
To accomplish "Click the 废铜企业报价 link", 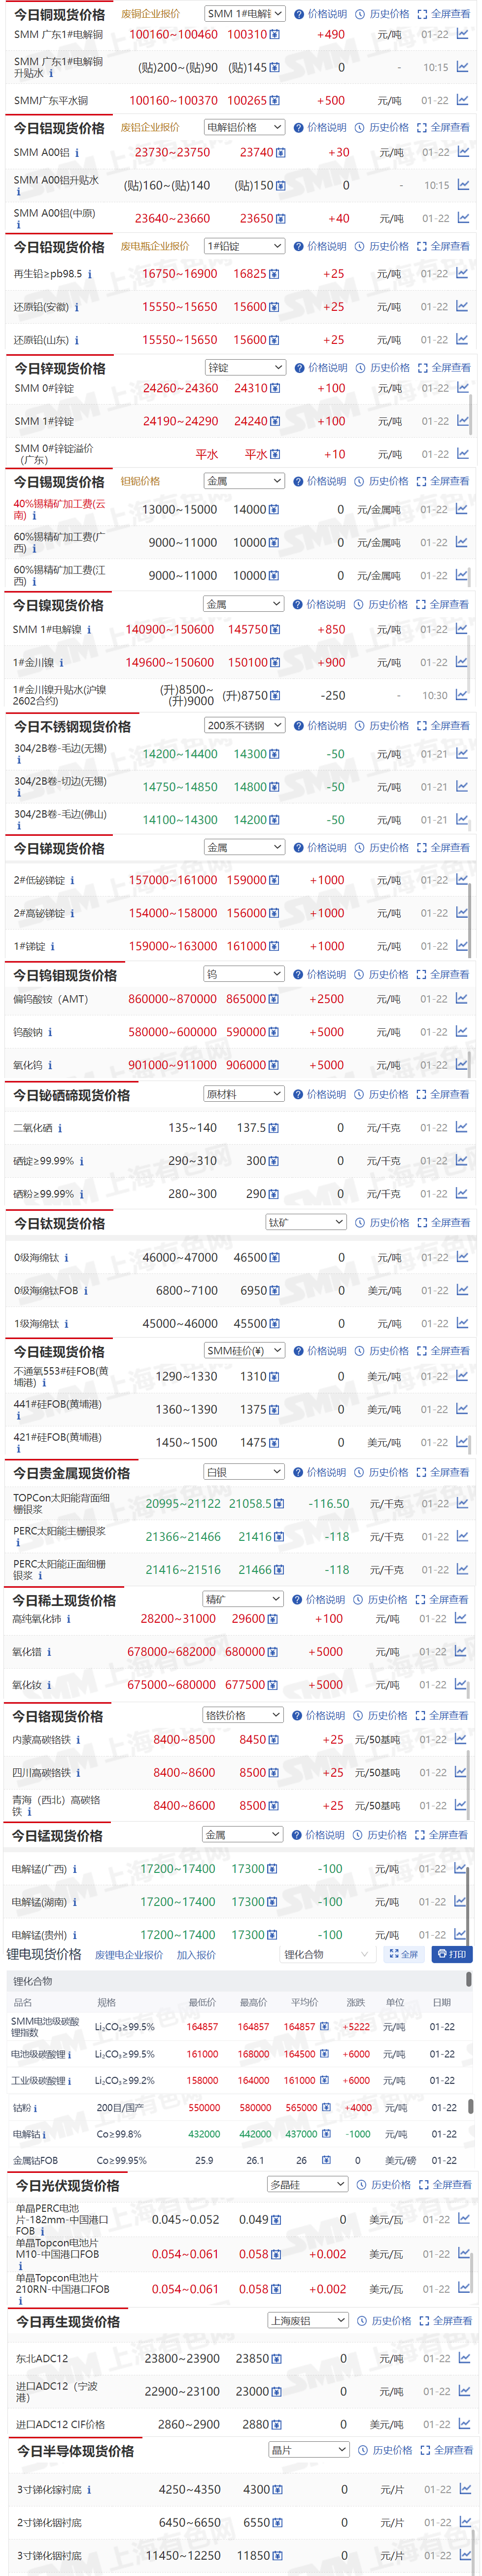I will pyautogui.click(x=150, y=14).
